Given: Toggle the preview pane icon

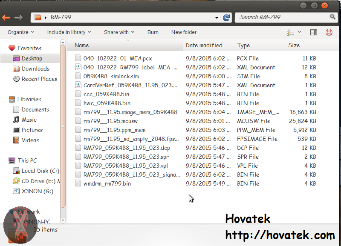Looking at the screenshot, I should pyautogui.click(x=314, y=32).
